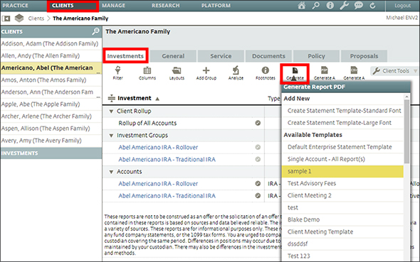Click status circle on Rollover account row
This screenshot has width=420, height=262.
tap(258, 183)
